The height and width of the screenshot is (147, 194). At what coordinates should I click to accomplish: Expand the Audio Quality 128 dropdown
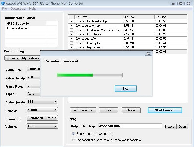[42, 102]
